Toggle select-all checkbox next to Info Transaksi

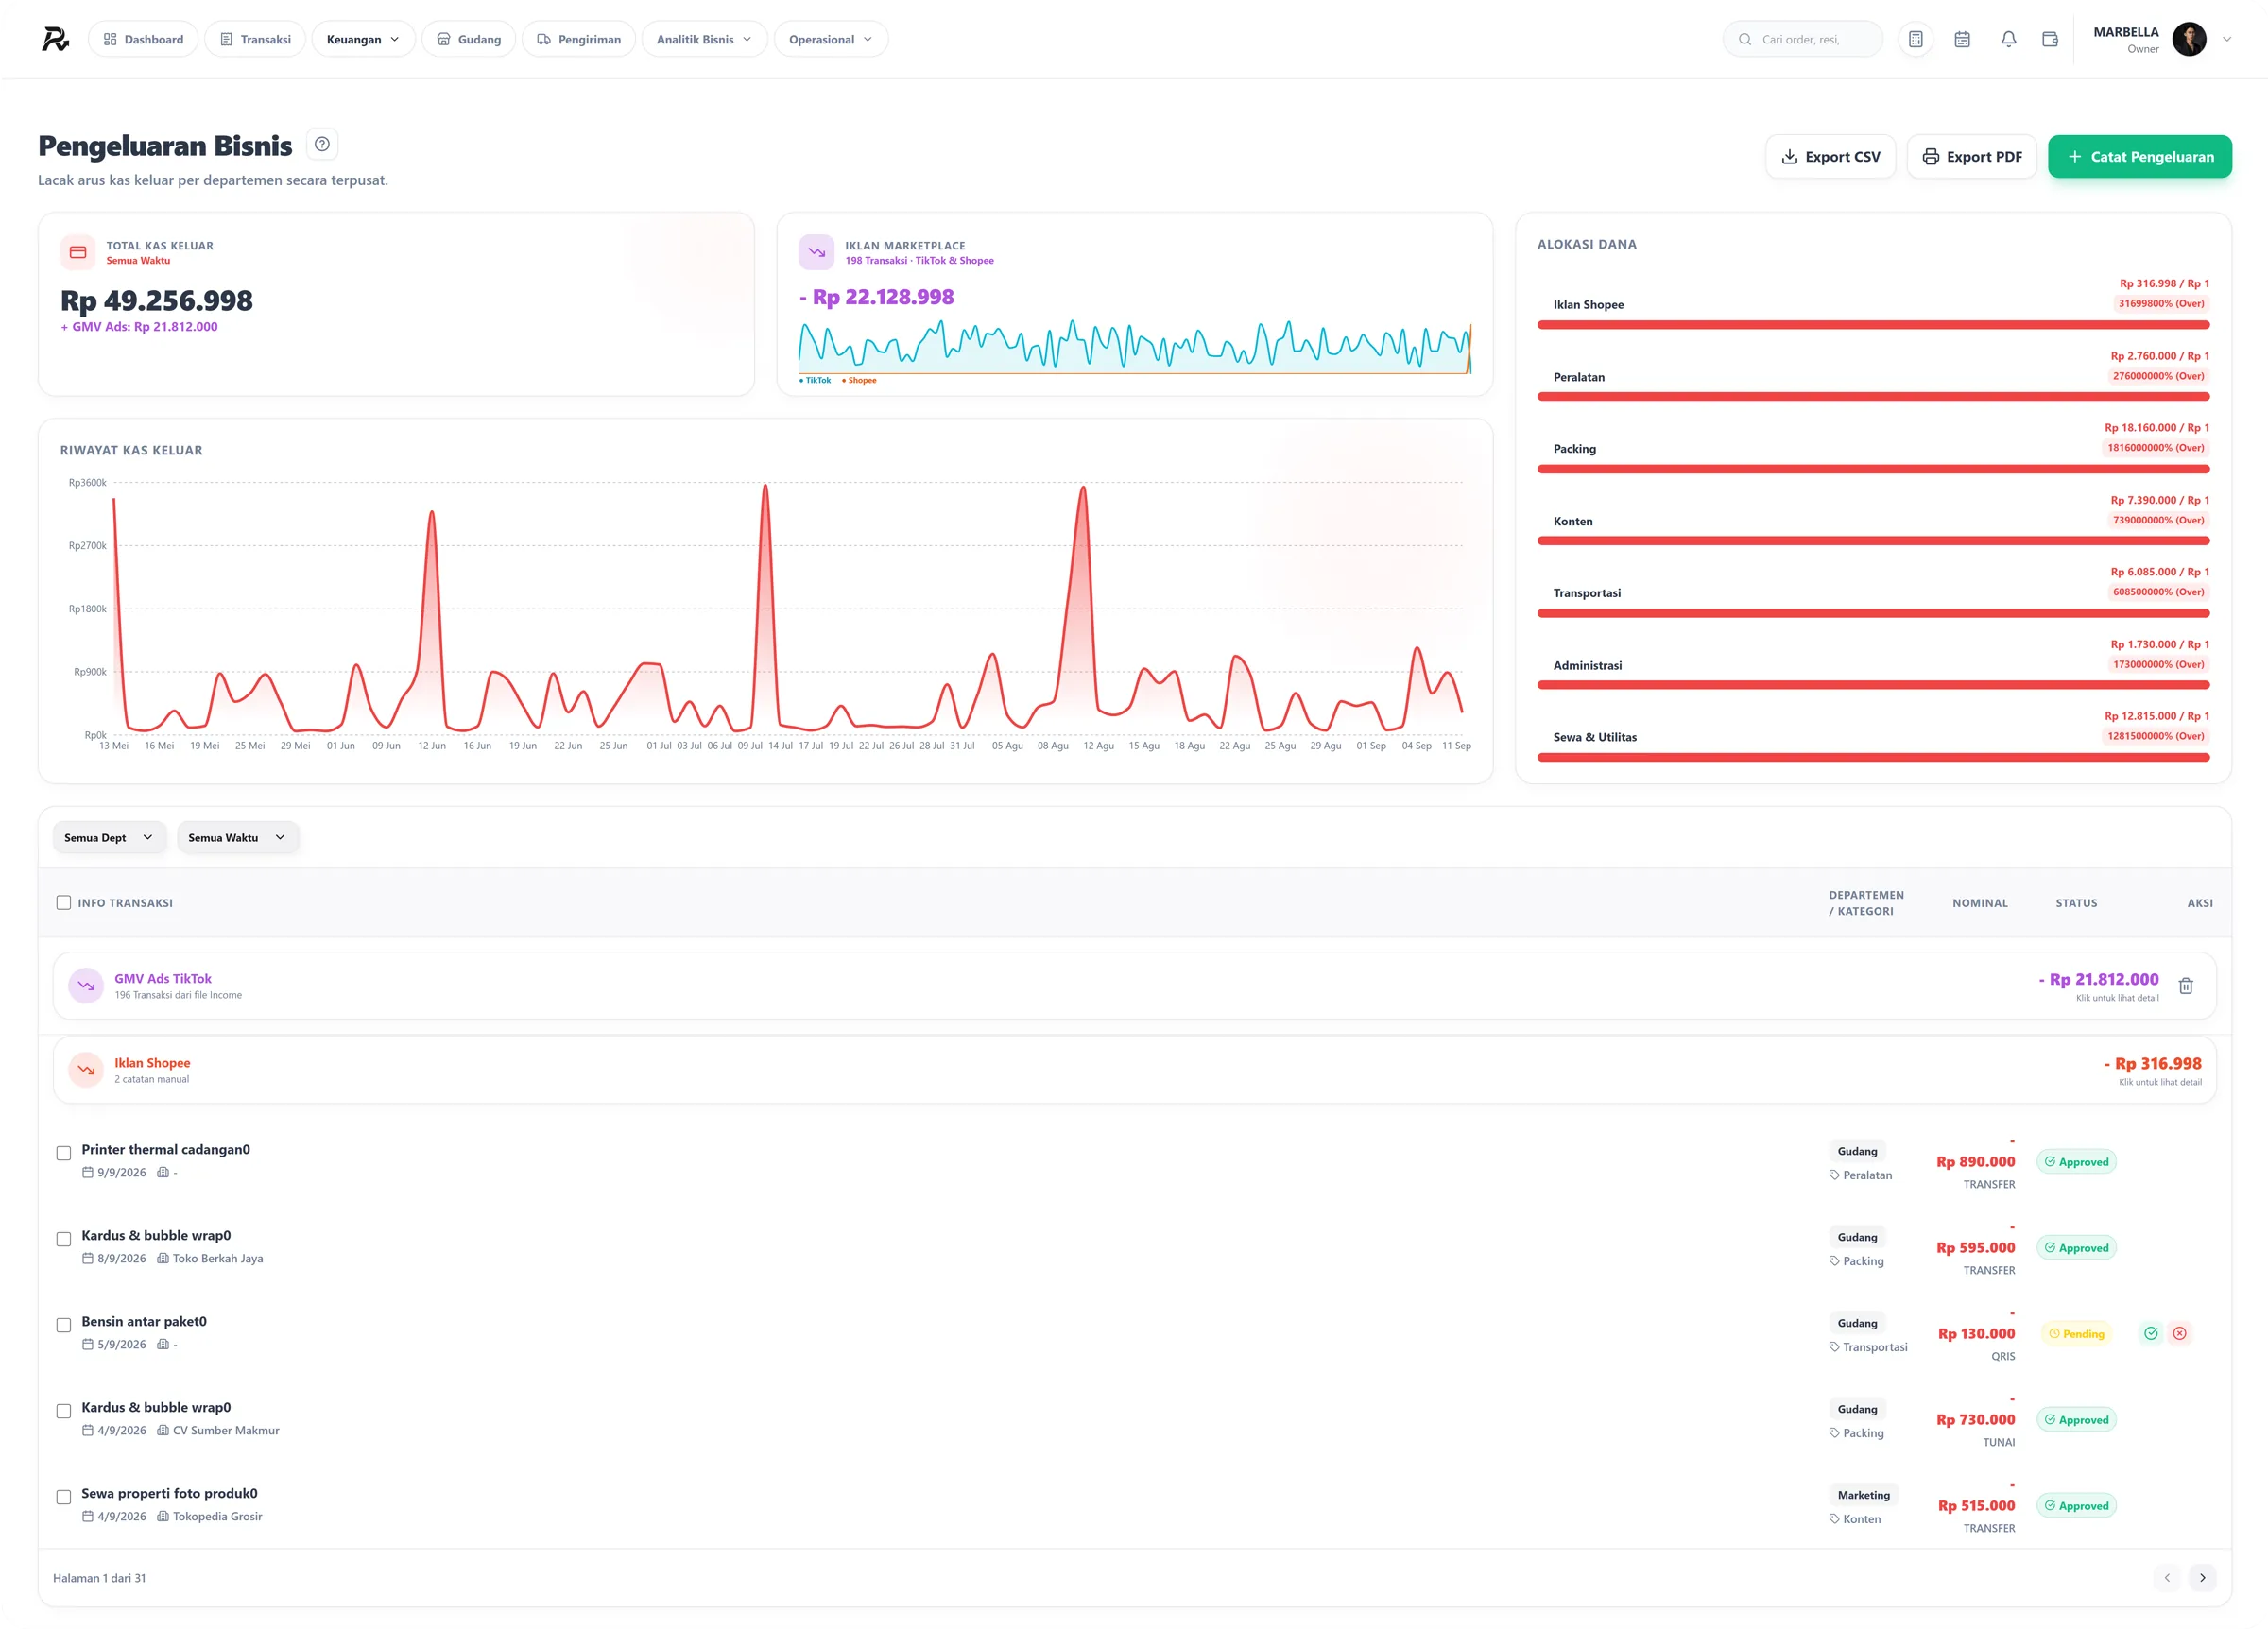[x=64, y=903]
